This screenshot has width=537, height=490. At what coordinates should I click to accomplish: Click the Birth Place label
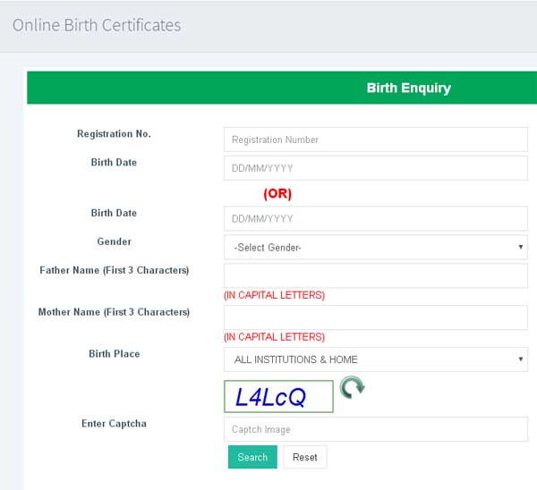coord(114,354)
